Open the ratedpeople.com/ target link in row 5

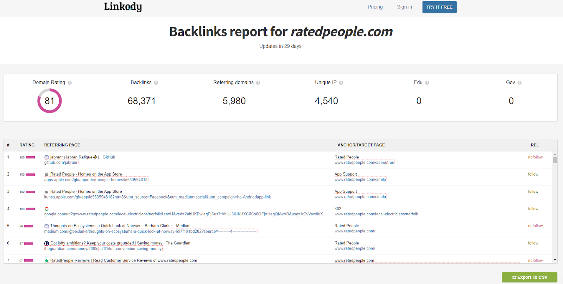355,231
